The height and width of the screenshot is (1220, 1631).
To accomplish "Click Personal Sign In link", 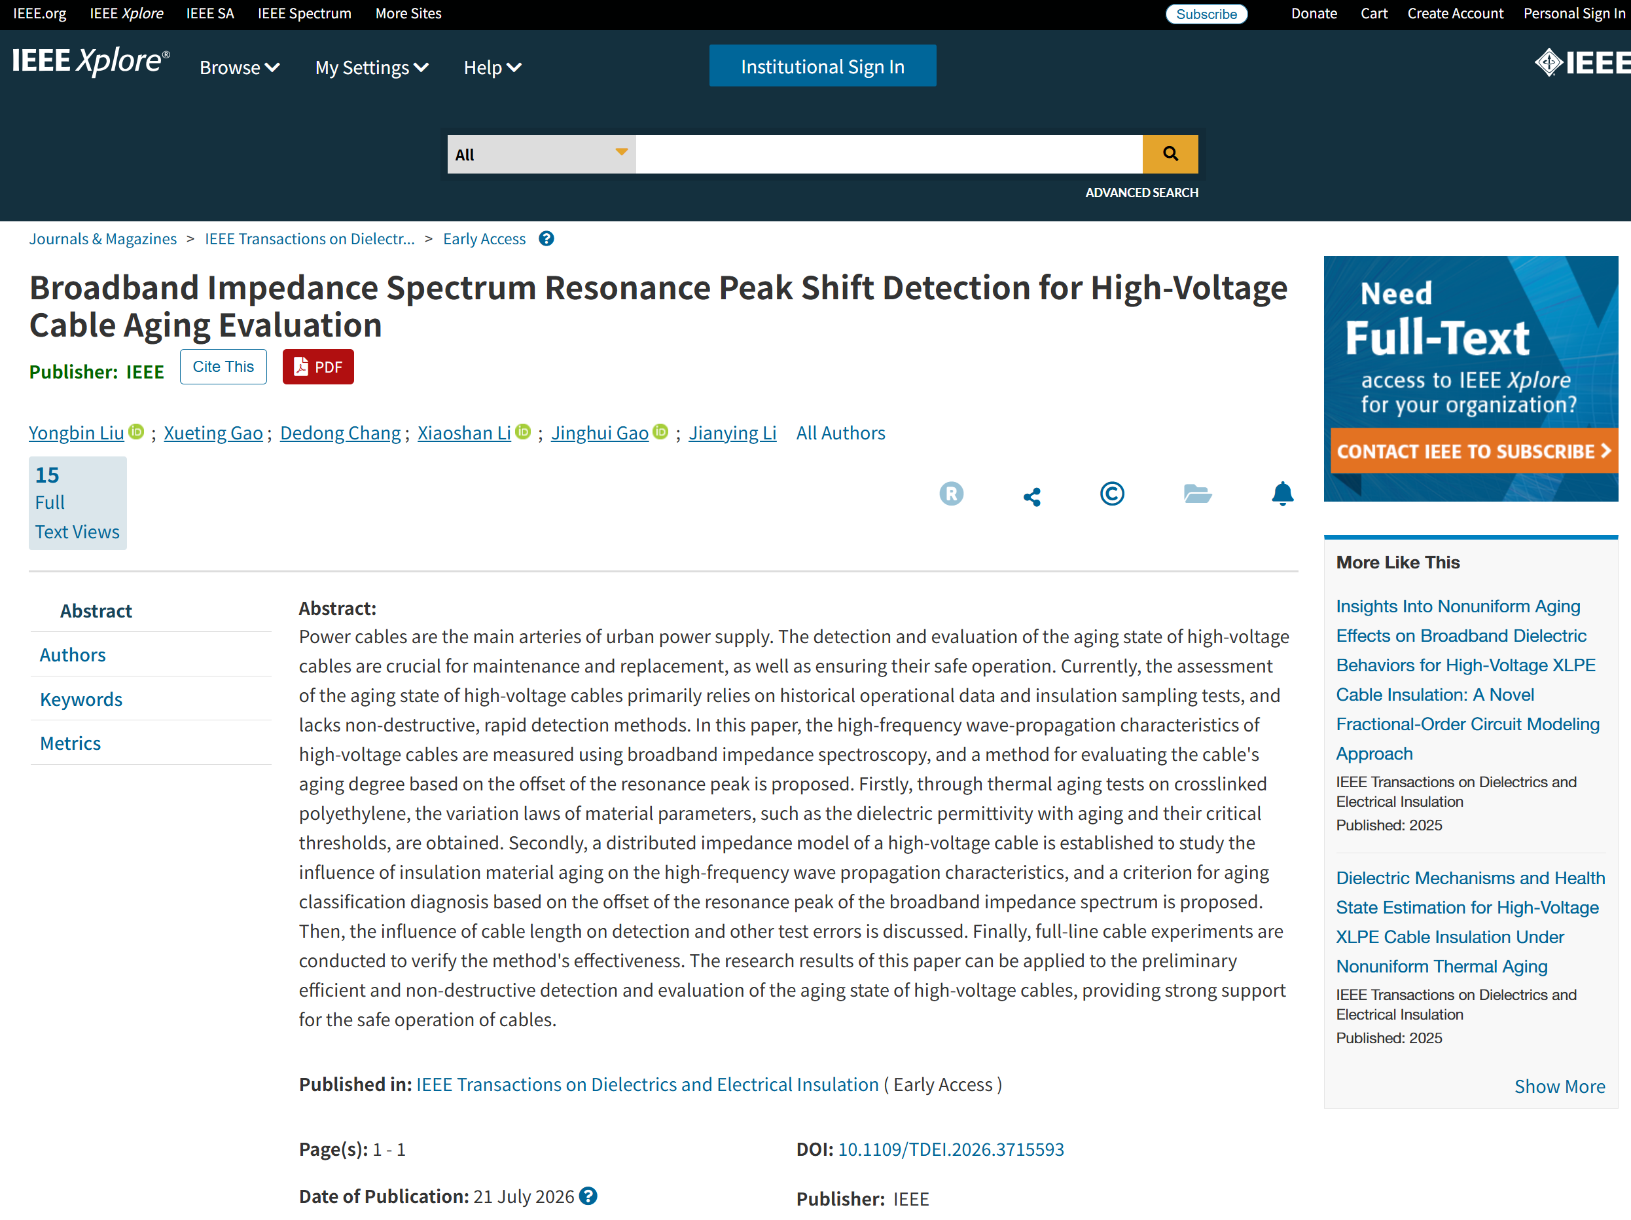I will pos(1573,13).
